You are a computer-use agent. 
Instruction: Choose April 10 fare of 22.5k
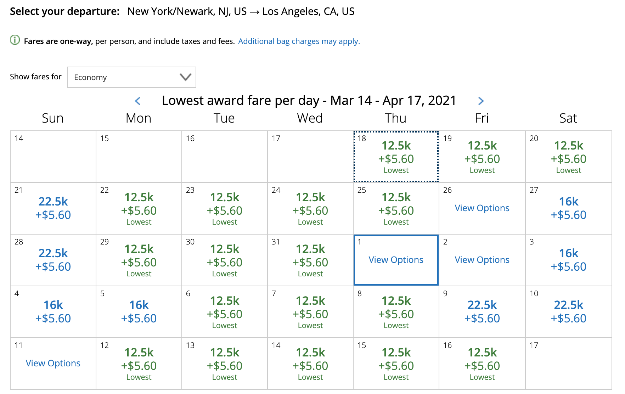568,311
